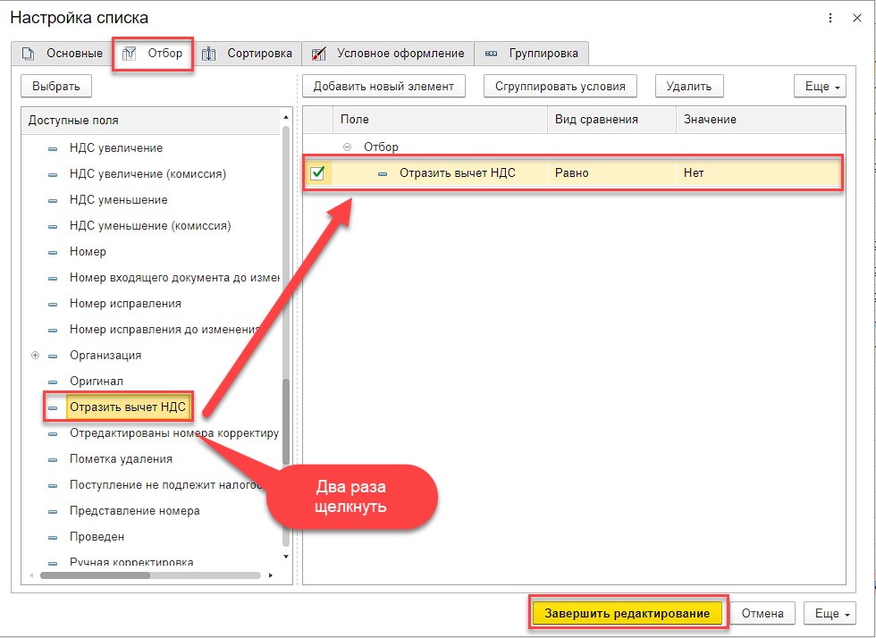Open the three-dot window menu icon
Image resolution: width=876 pixels, height=638 pixels.
point(830,18)
